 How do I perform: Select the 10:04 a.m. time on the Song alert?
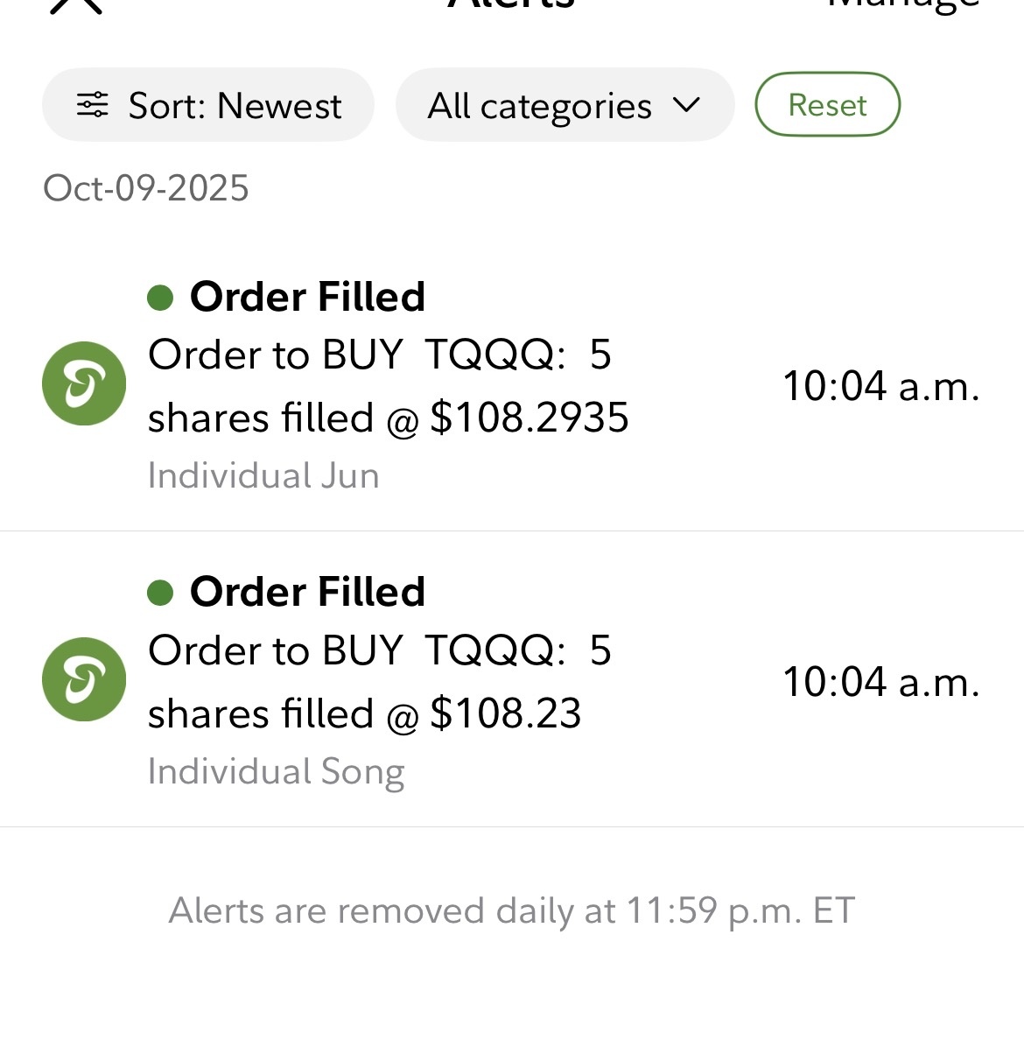click(x=880, y=682)
